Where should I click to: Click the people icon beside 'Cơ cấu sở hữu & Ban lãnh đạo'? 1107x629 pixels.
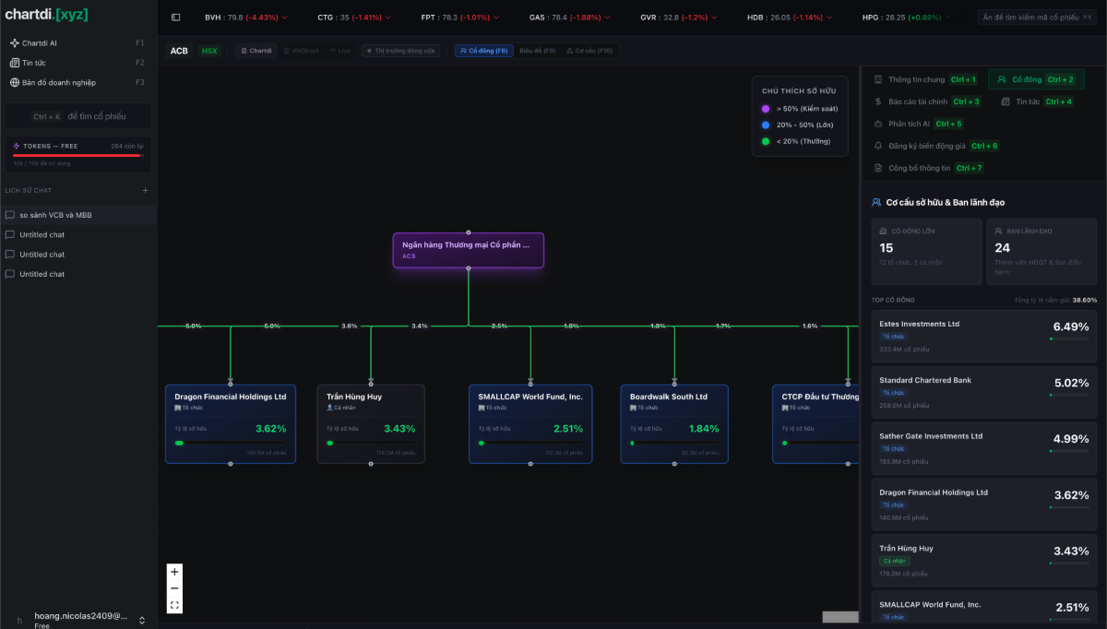[x=876, y=202]
